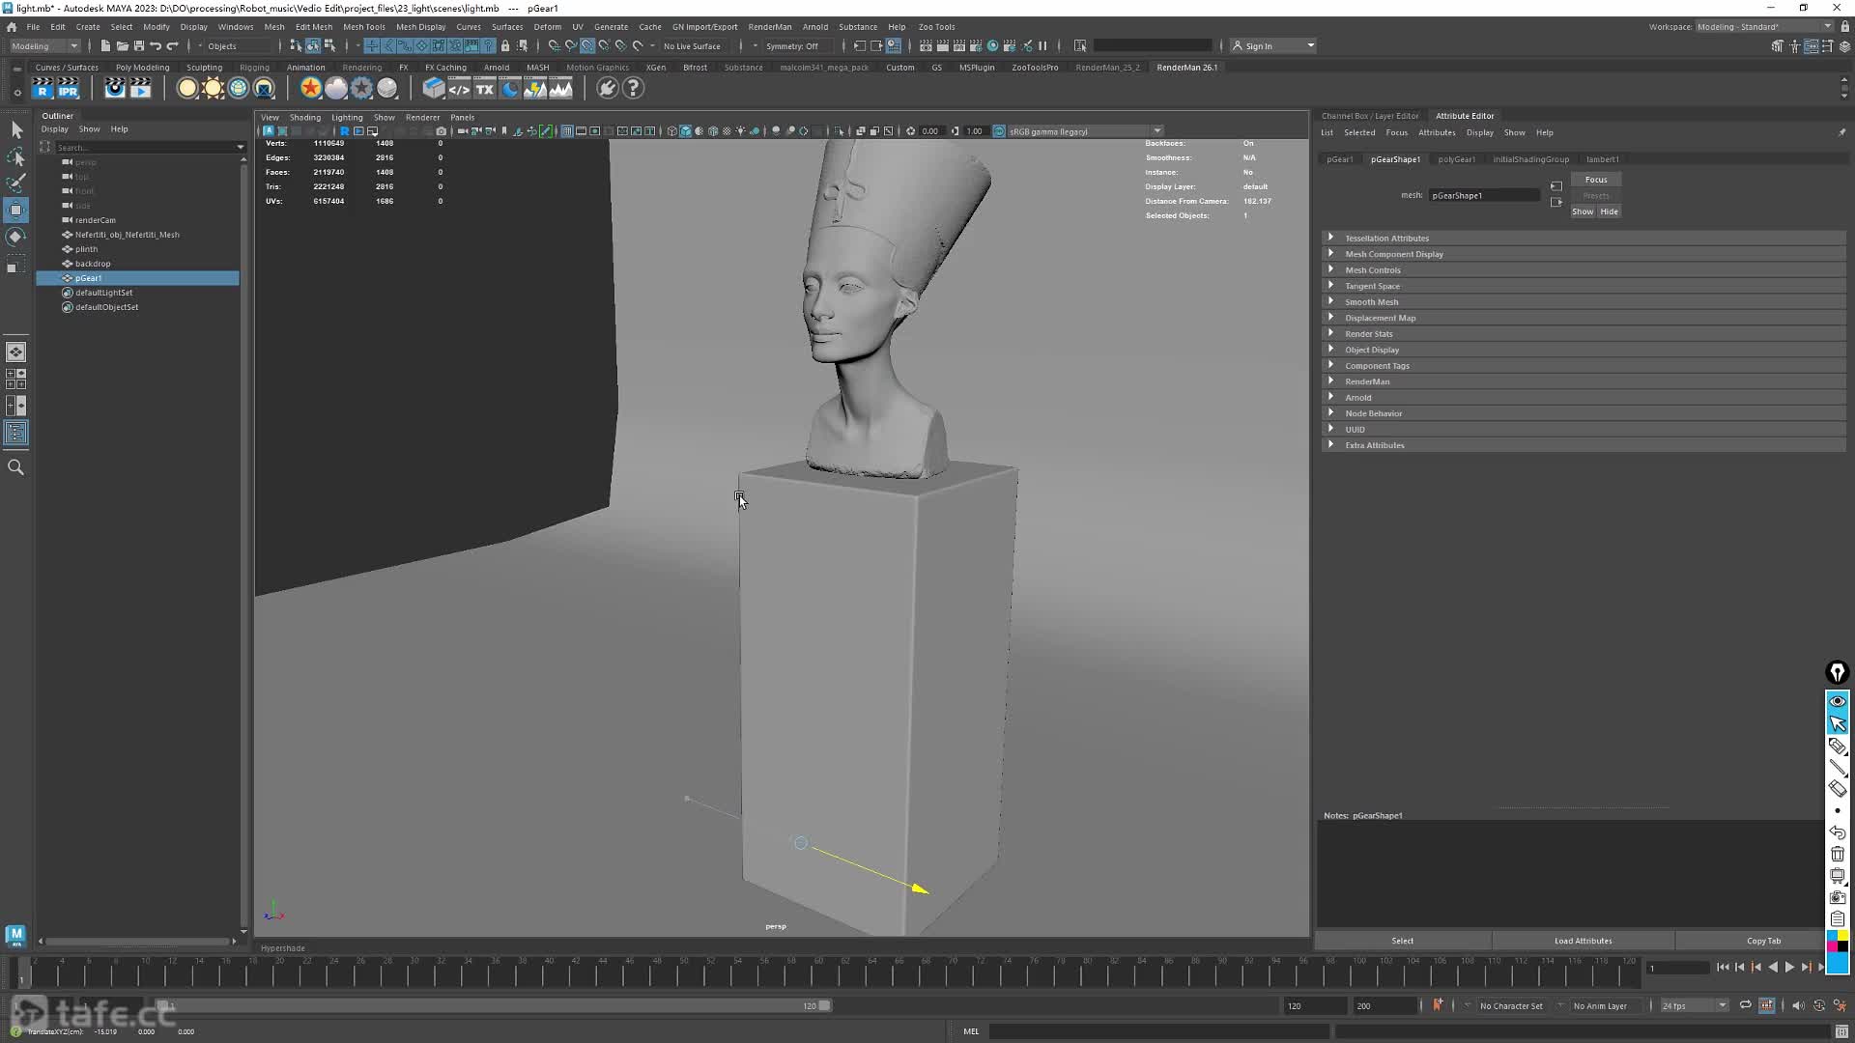
Task: Click the bookmark icon next to range field 200
Action: (x=1438, y=1005)
